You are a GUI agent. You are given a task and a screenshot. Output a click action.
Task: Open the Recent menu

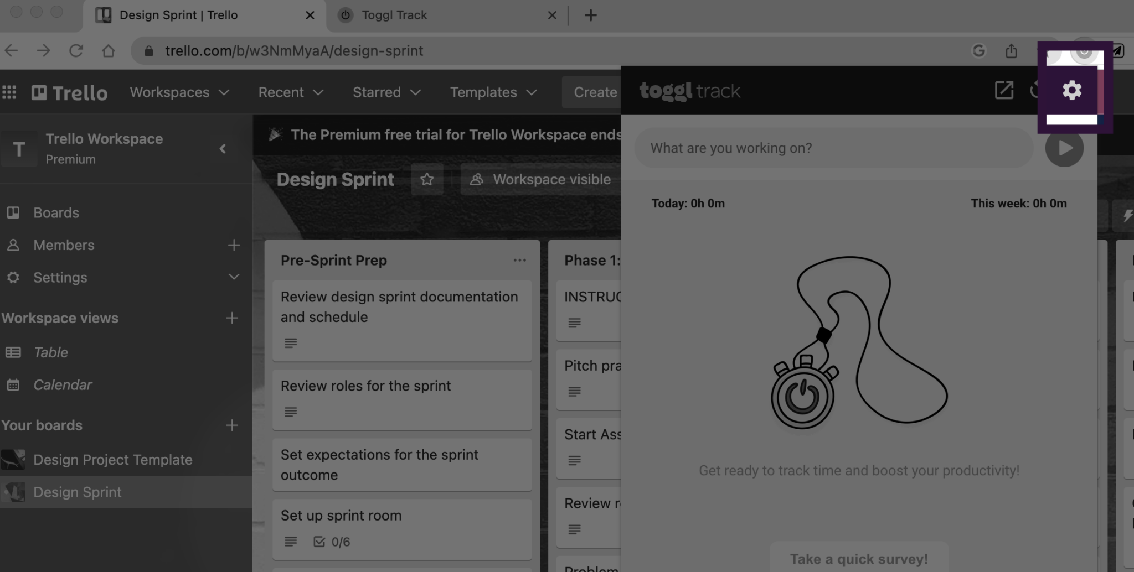[290, 92]
